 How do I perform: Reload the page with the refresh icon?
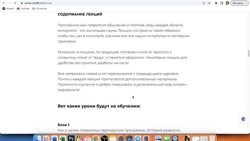[15, 3]
